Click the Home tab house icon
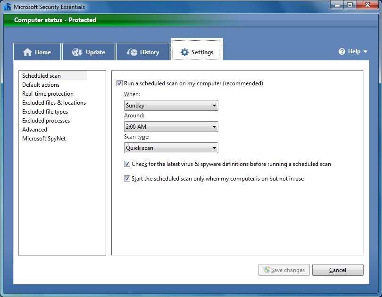This screenshot has height=297, width=382. (x=27, y=52)
